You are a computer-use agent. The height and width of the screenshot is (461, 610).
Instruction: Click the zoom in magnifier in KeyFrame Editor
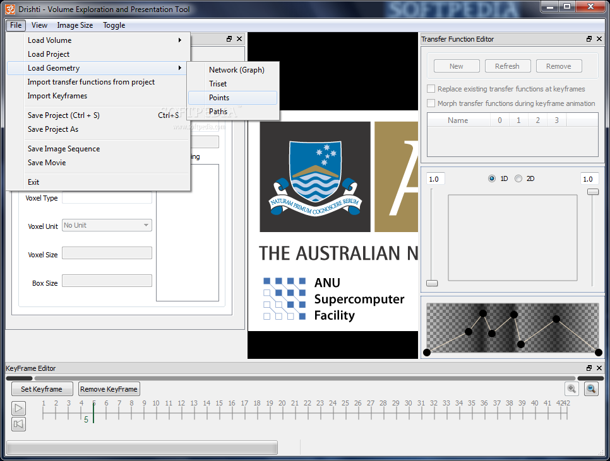tap(571, 388)
